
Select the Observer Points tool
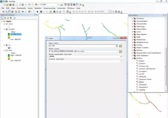[x=145, y=79]
